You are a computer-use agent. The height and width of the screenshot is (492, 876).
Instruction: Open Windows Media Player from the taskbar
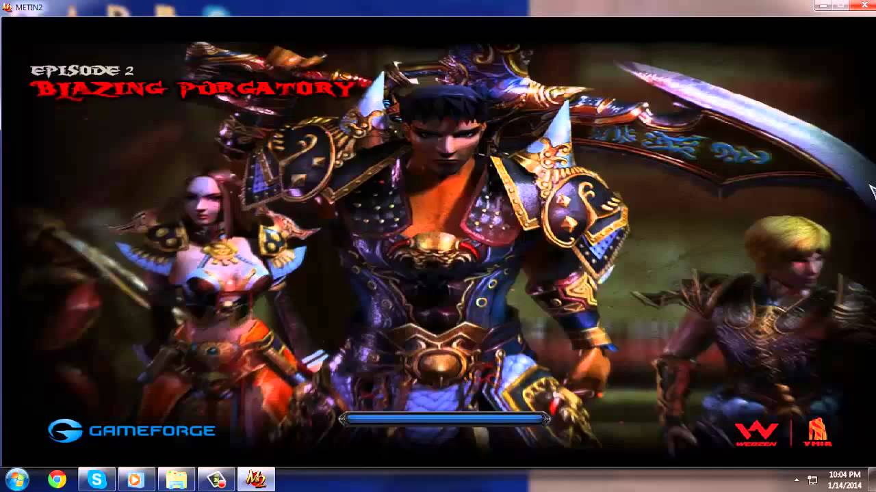pyautogui.click(x=136, y=480)
